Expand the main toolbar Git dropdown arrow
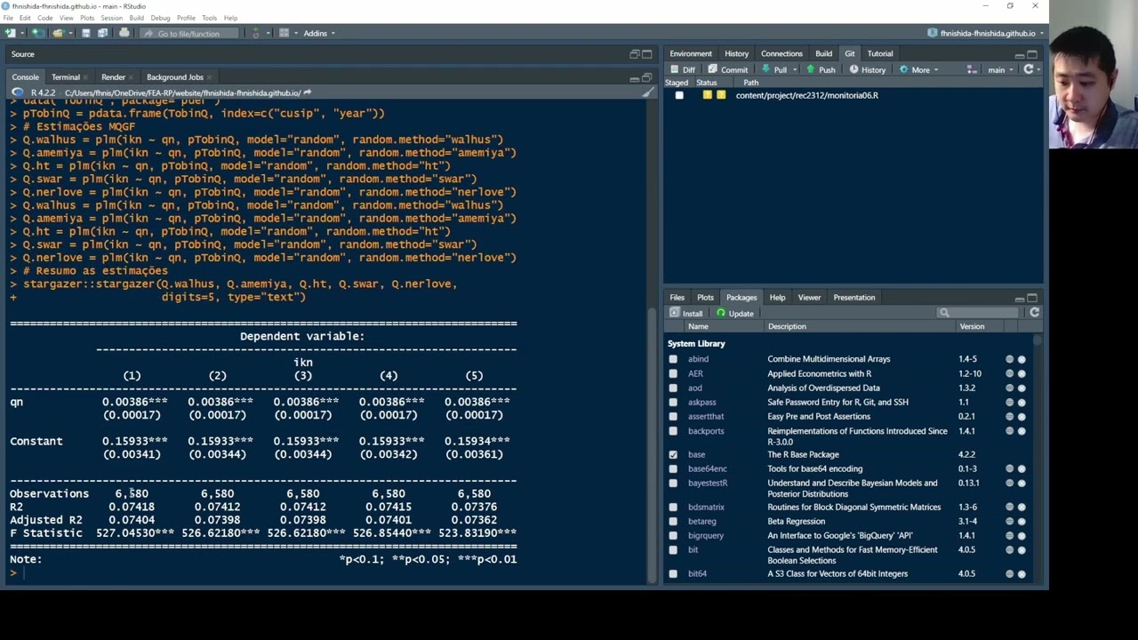Viewport: 1138px width, 640px height. 267,33
